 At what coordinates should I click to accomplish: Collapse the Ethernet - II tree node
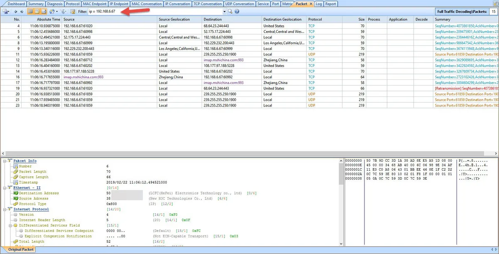point(4,188)
